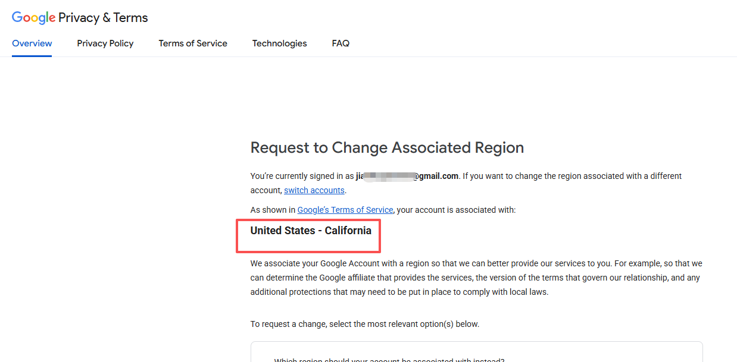This screenshot has height=362, width=737.
Task: Open the FAQ tab
Action: click(x=341, y=43)
